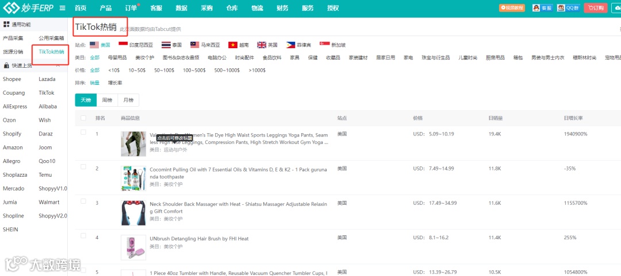
Task: Open 产品采集 in sidebar
Action: tap(13, 38)
